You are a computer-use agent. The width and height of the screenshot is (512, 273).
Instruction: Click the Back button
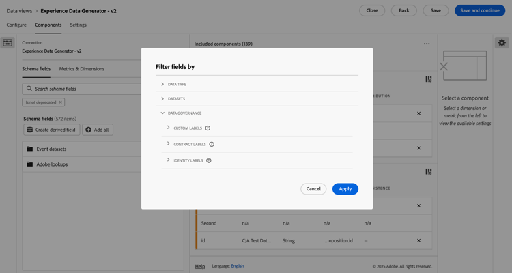tap(404, 10)
